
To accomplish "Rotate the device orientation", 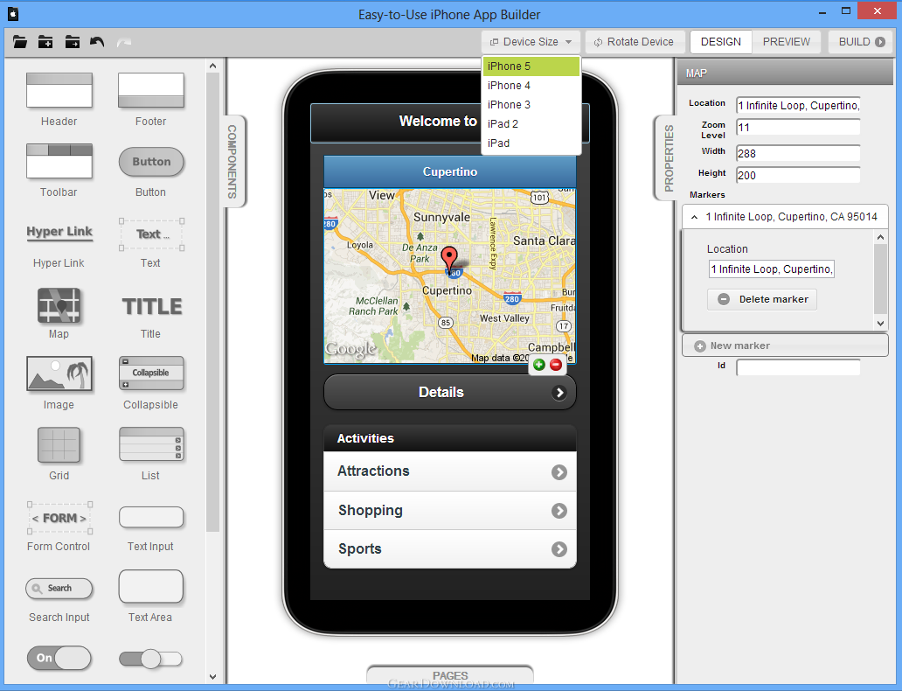I will 634,42.
